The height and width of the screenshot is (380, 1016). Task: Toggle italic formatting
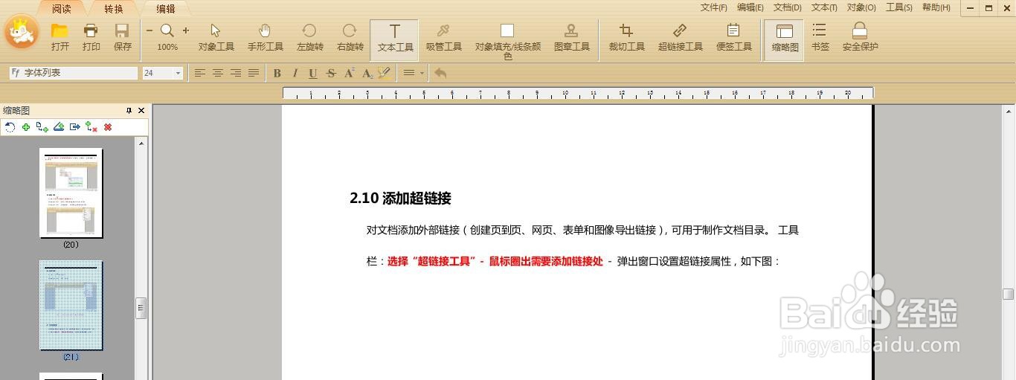[x=295, y=73]
